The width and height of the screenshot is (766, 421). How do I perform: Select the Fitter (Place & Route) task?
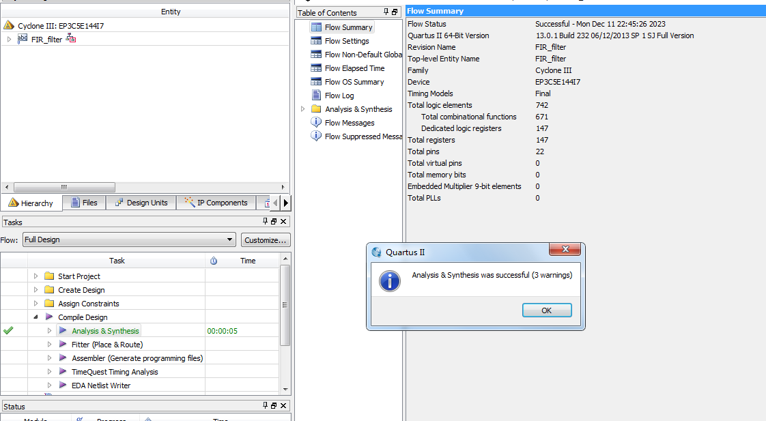107,345
